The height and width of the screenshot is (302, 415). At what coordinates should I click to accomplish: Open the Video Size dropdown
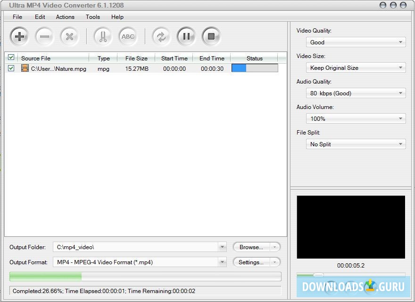point(356,67)
